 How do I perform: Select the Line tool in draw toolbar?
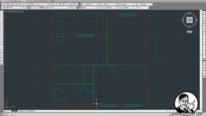pos(1,12)
